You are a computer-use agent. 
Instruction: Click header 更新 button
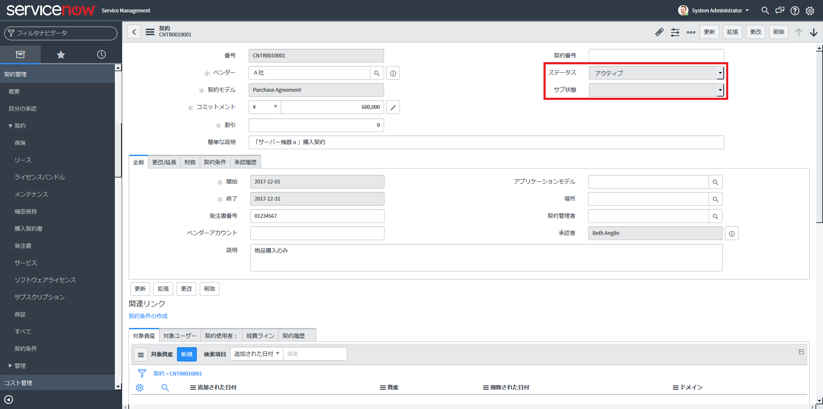tap(709, 32)
